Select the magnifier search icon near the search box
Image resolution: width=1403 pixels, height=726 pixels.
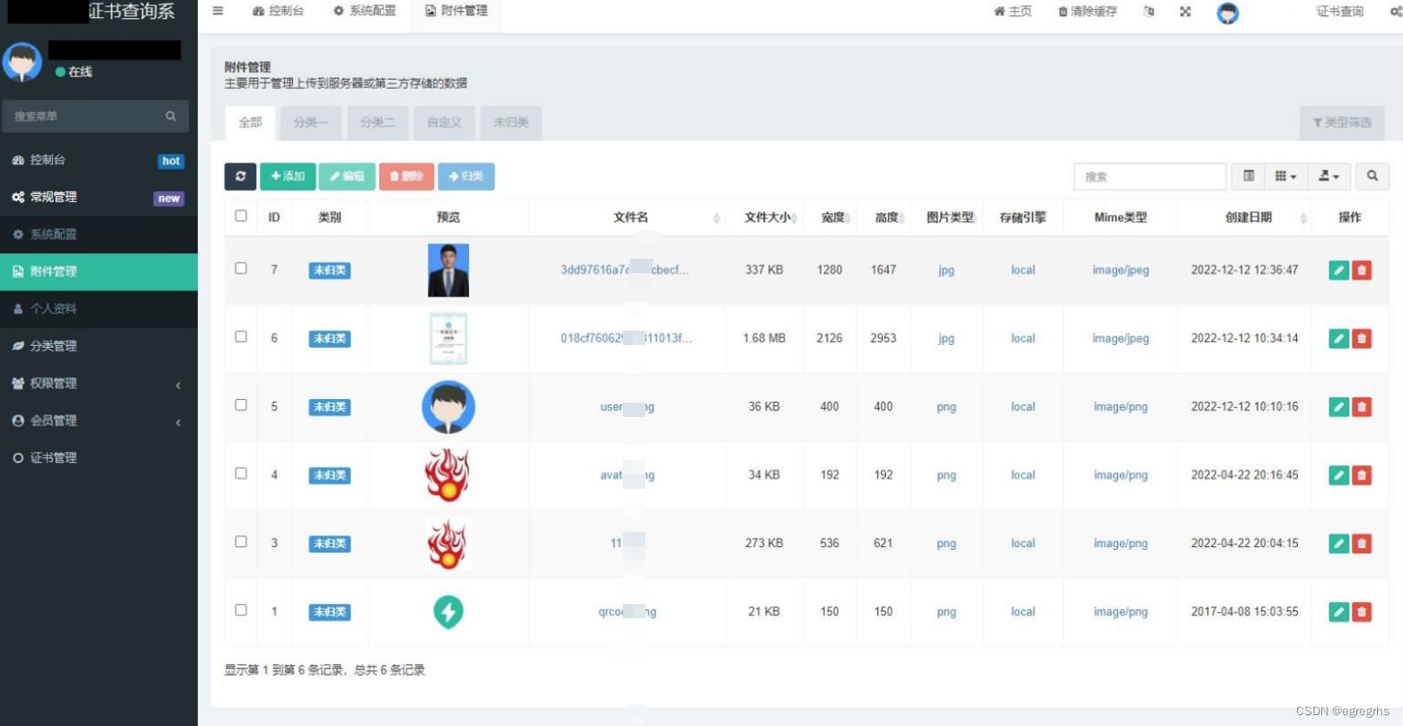coord(1372,176)
